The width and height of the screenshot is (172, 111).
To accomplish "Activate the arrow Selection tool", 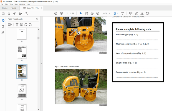I will coord(81,13).
